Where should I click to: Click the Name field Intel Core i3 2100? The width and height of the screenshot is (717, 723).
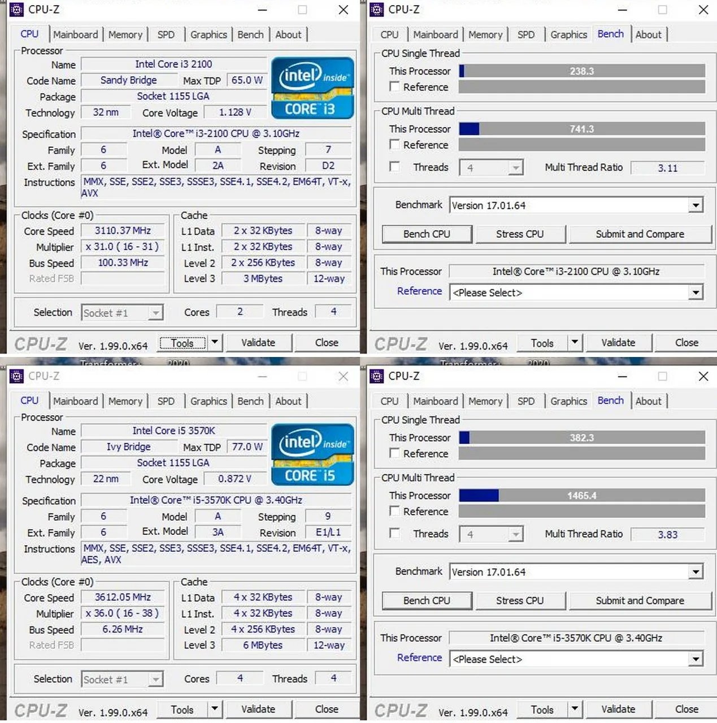[173, 64]
